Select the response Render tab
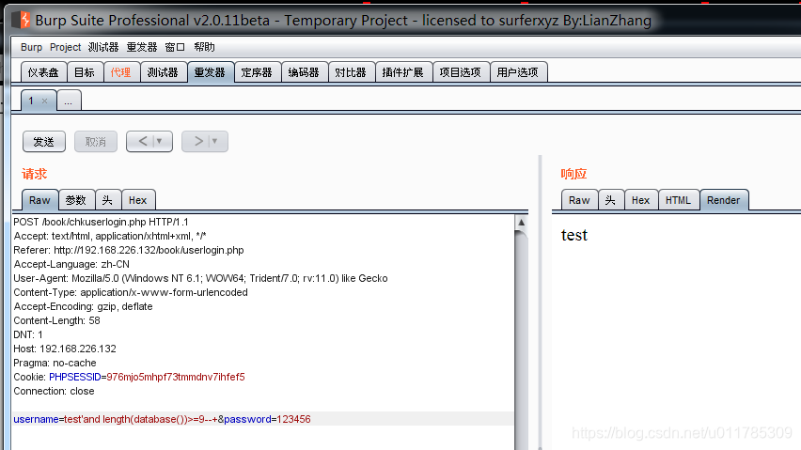Screen dimensions: 801x450 click(x=723, y=200)
